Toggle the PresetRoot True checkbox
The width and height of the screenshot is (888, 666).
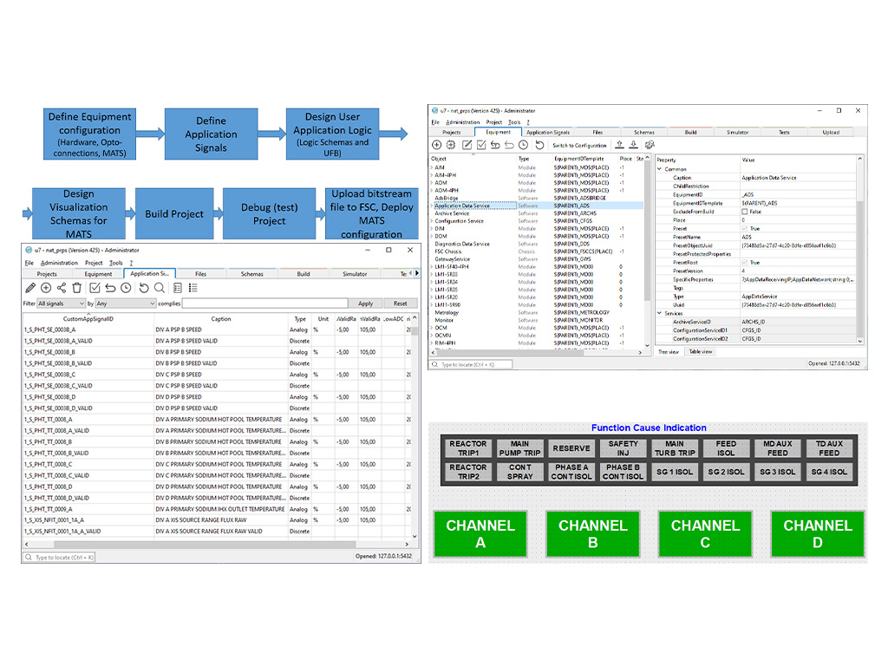[745, 263]
